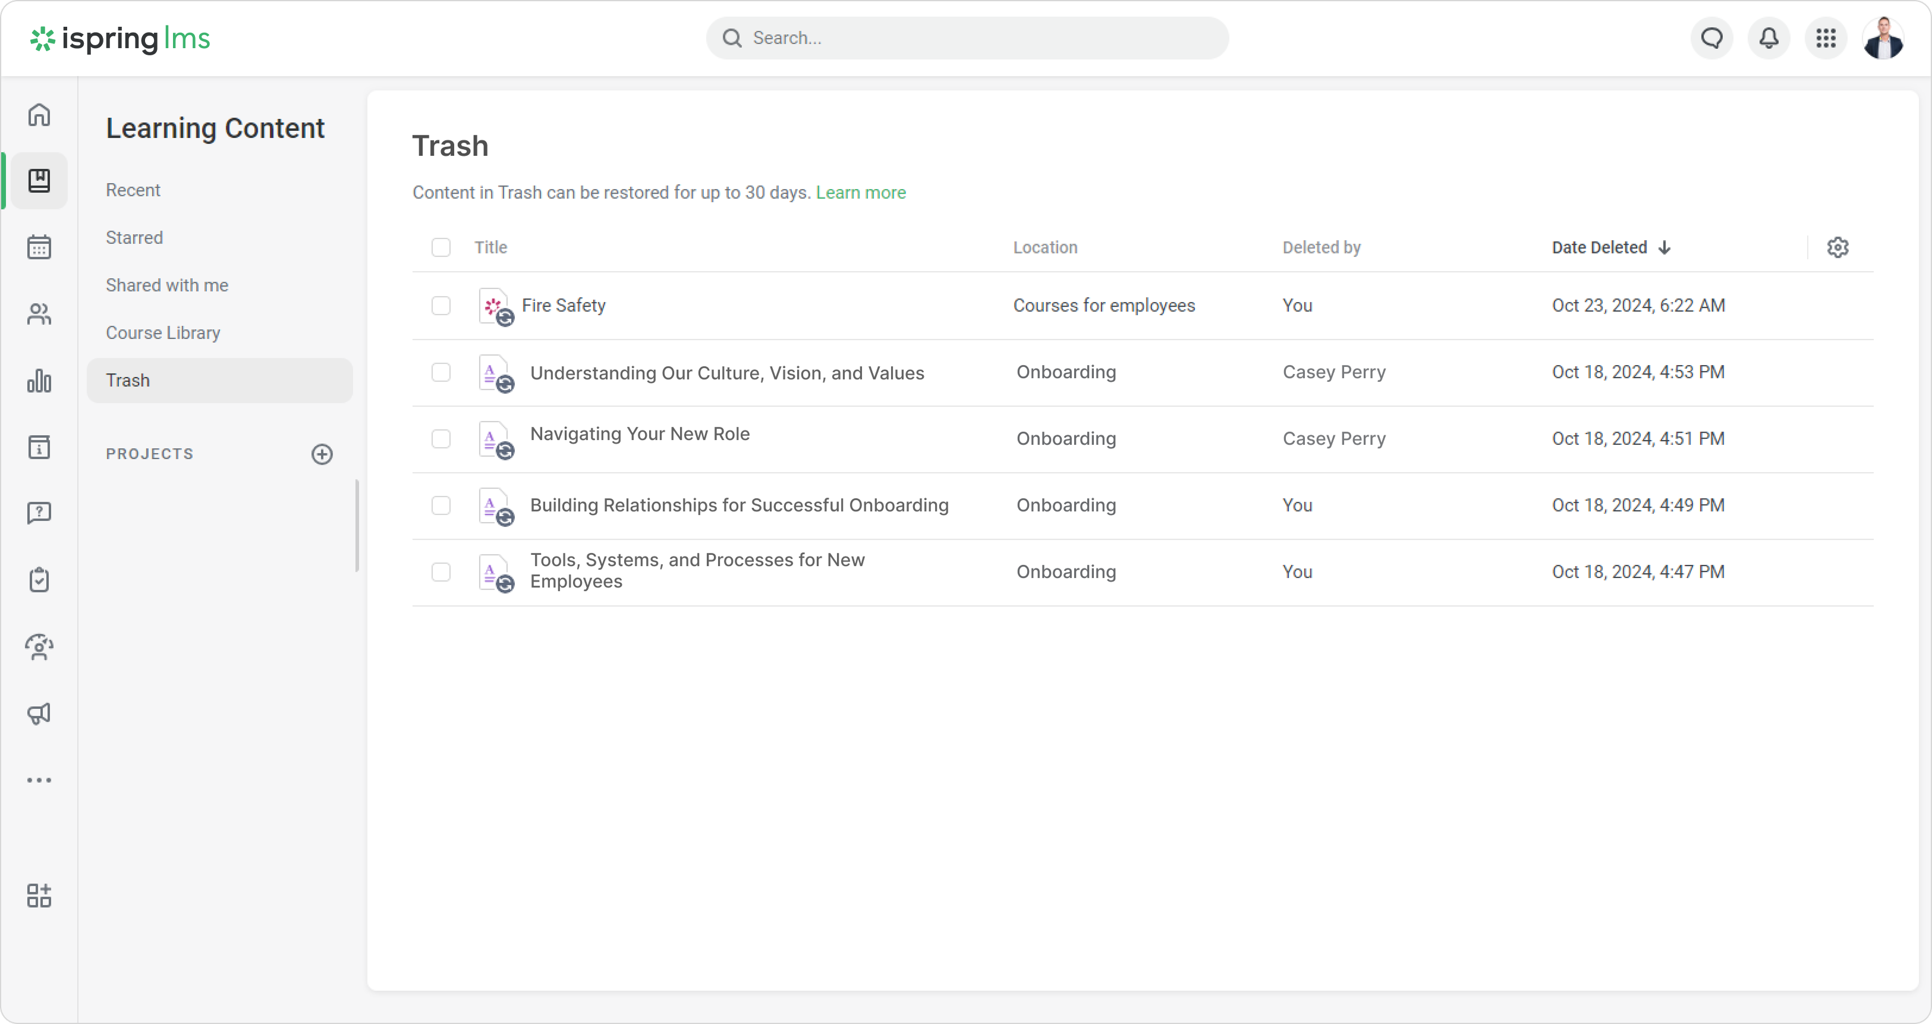The height and width of the screenshot is (1024, 1932).
Task: Click the Learn more link
Action: coord(860,193)
